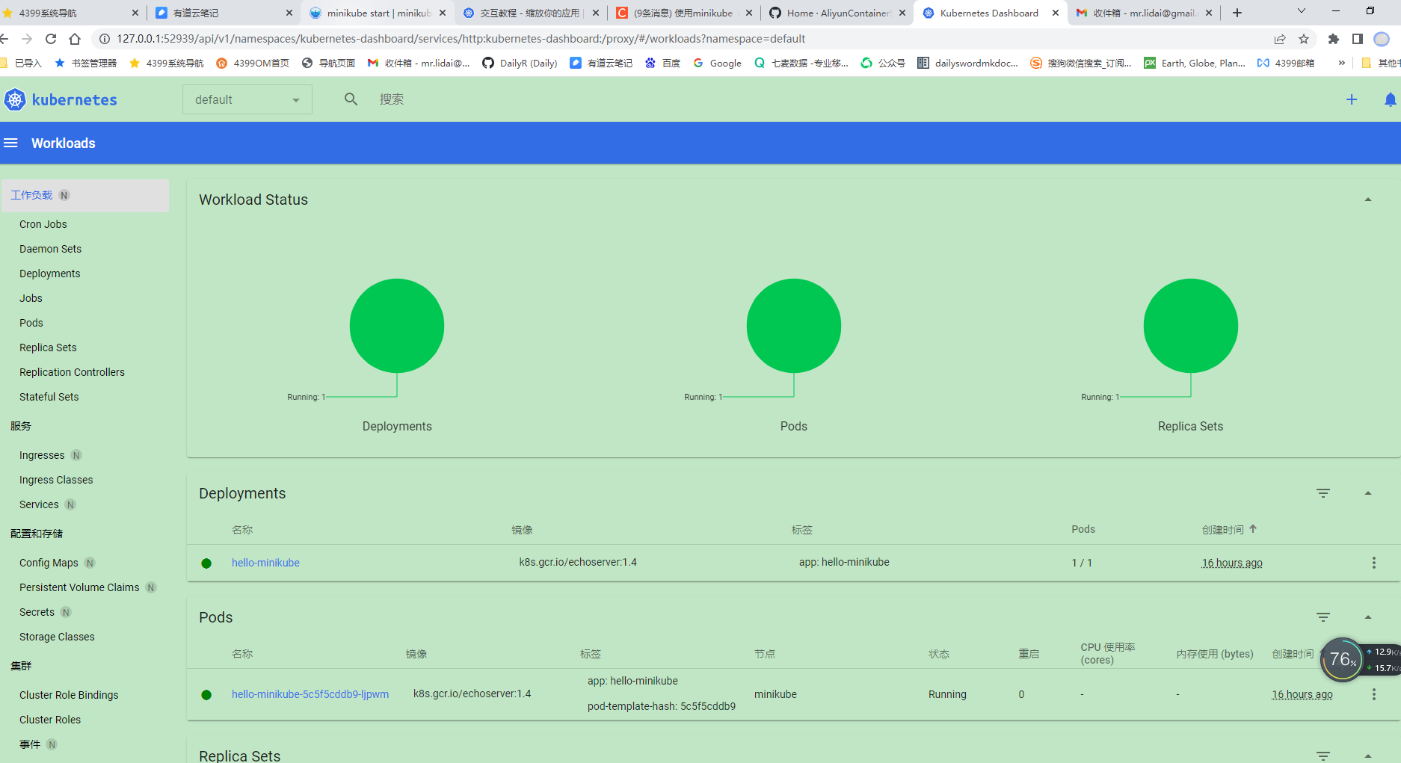
Task: Open the default namespace dropdown
Action: coord(247,99)
